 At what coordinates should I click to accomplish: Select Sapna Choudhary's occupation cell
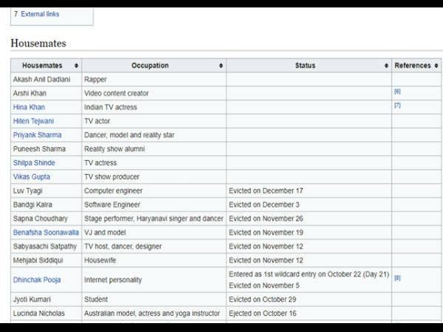point(154,219)
